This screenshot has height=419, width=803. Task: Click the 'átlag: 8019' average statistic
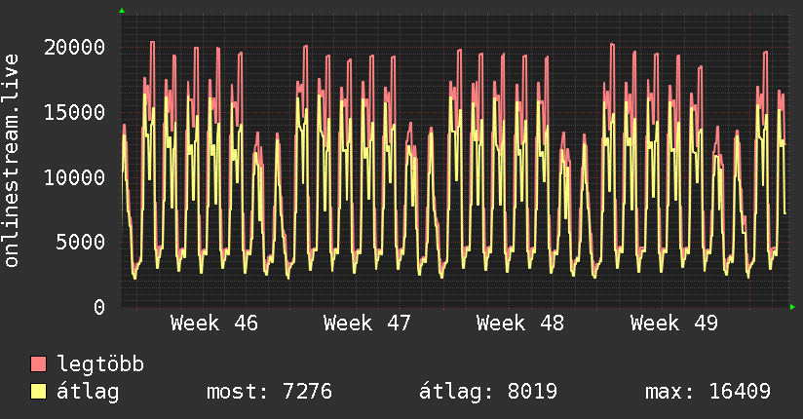pos(487,392)
